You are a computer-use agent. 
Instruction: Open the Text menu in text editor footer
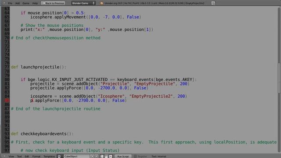[19, 156]
